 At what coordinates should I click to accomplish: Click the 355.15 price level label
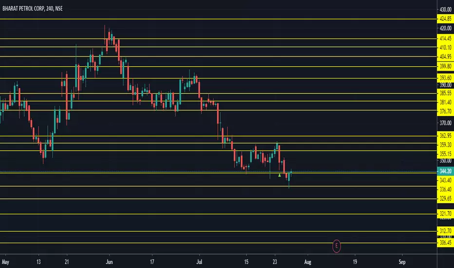coord(445,154)
